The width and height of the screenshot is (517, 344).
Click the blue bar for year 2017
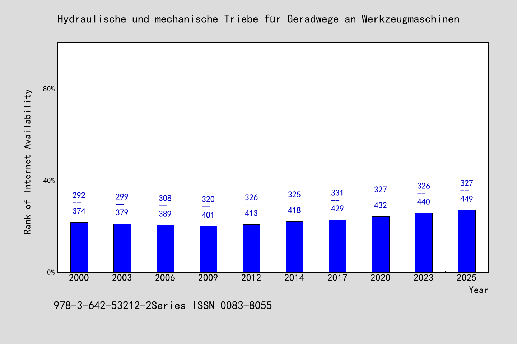pos(337,246)
